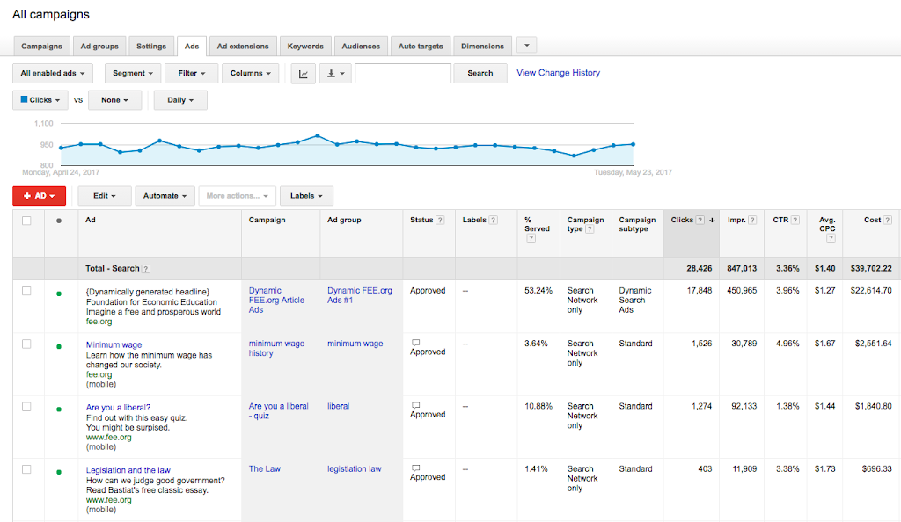Switch to the Ad extensions tab
The height and width of the screenshot is (522, 901).
pyautogui.click(x=243, y=46)
